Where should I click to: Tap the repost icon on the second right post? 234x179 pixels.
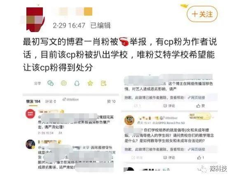(137, 157)
